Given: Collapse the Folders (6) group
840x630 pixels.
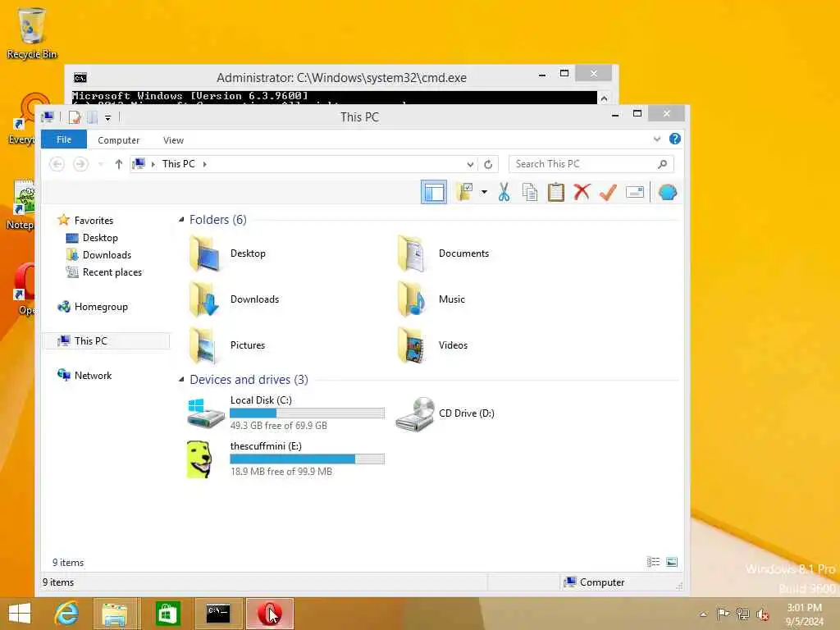Looking at the screenshot, I should click(181, 219).
